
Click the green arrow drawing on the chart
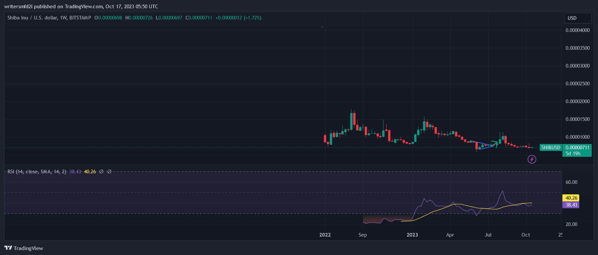[x=494, y=143]
